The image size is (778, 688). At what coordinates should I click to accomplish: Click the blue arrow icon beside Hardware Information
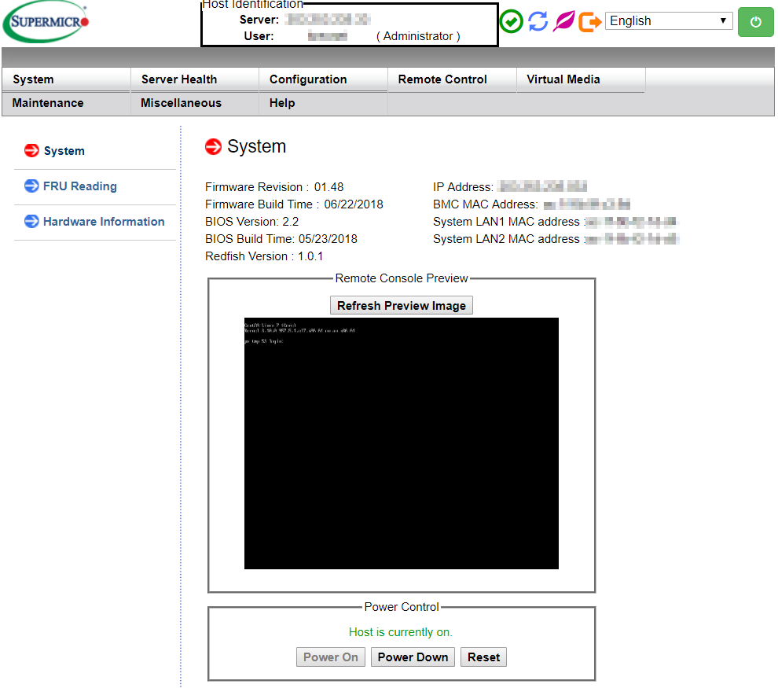31,222
